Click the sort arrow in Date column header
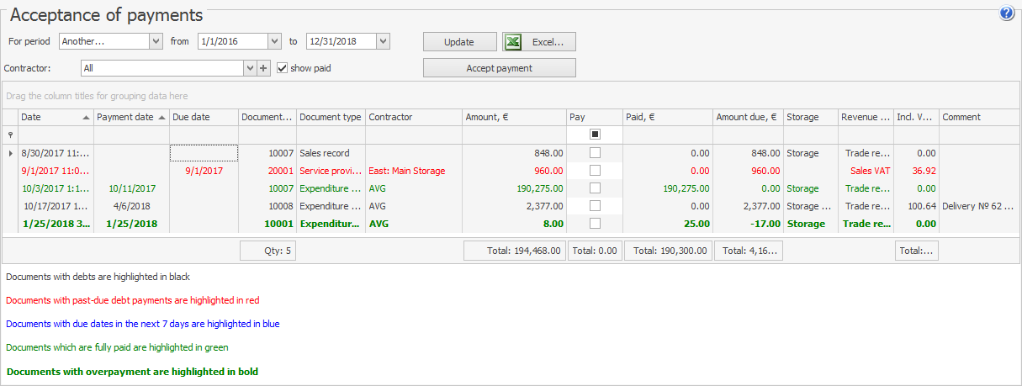Image resolution: width=1022 pixels, height=386 pixels. click(87, 118)
